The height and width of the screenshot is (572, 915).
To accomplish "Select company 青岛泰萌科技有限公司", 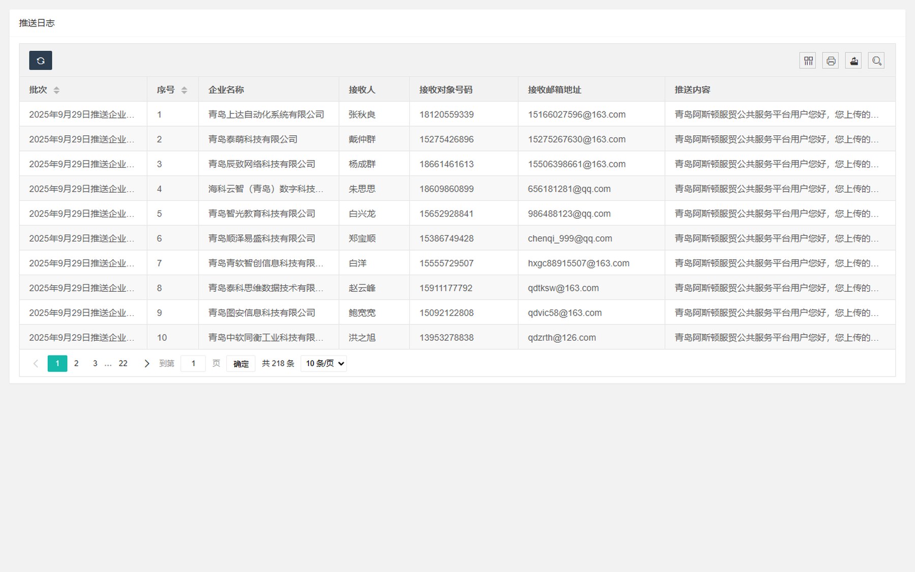I will pyautogui.click(x=253, y=139).
